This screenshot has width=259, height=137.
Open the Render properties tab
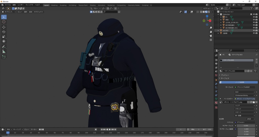point(216,60)
